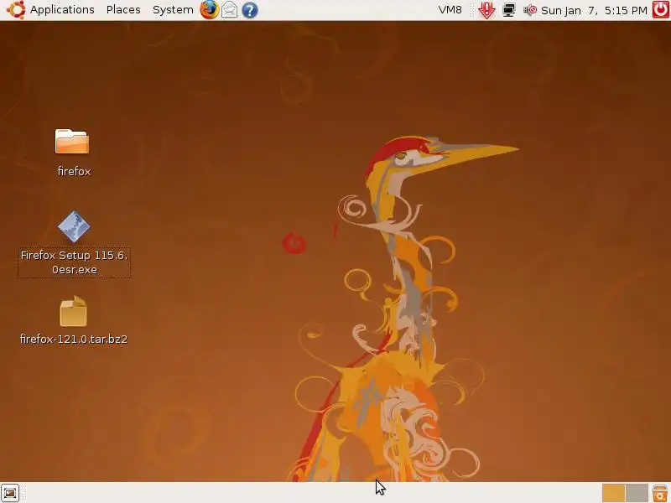Open the network connection icon
The width and height of the screenshot is (671, 503).
pyautogui.click(x=508, y=10)
